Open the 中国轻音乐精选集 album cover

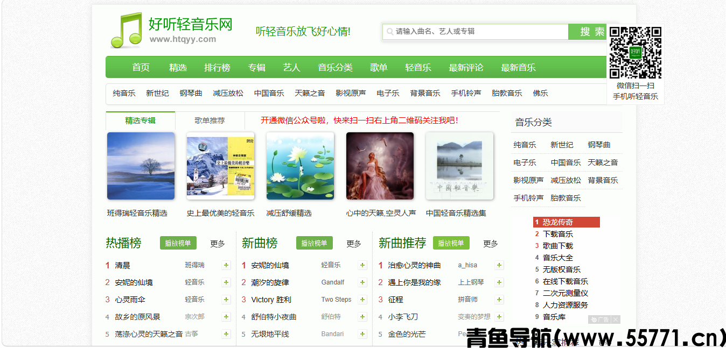click(459, 166)
